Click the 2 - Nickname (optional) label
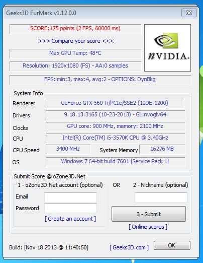Viewport: 203px width, 263px height. [x=160, y=185]
